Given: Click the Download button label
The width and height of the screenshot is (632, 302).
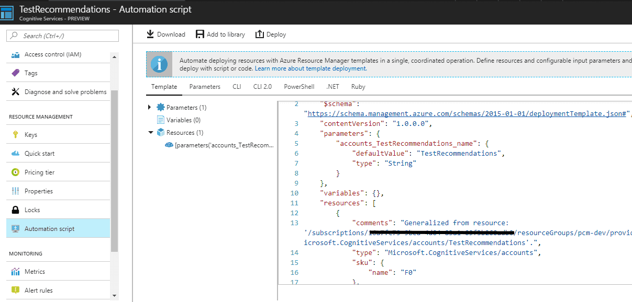Looking at the screenshot, I should coord(171,34).
